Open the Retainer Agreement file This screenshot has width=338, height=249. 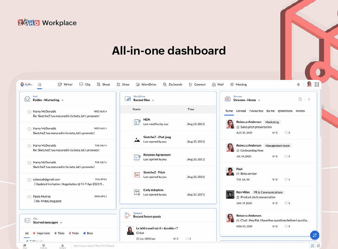pyautogui.click(x=168, y=157)
